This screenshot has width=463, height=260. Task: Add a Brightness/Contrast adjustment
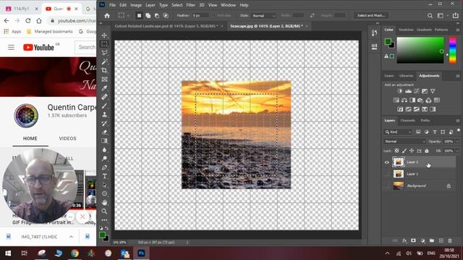(400, 92)
